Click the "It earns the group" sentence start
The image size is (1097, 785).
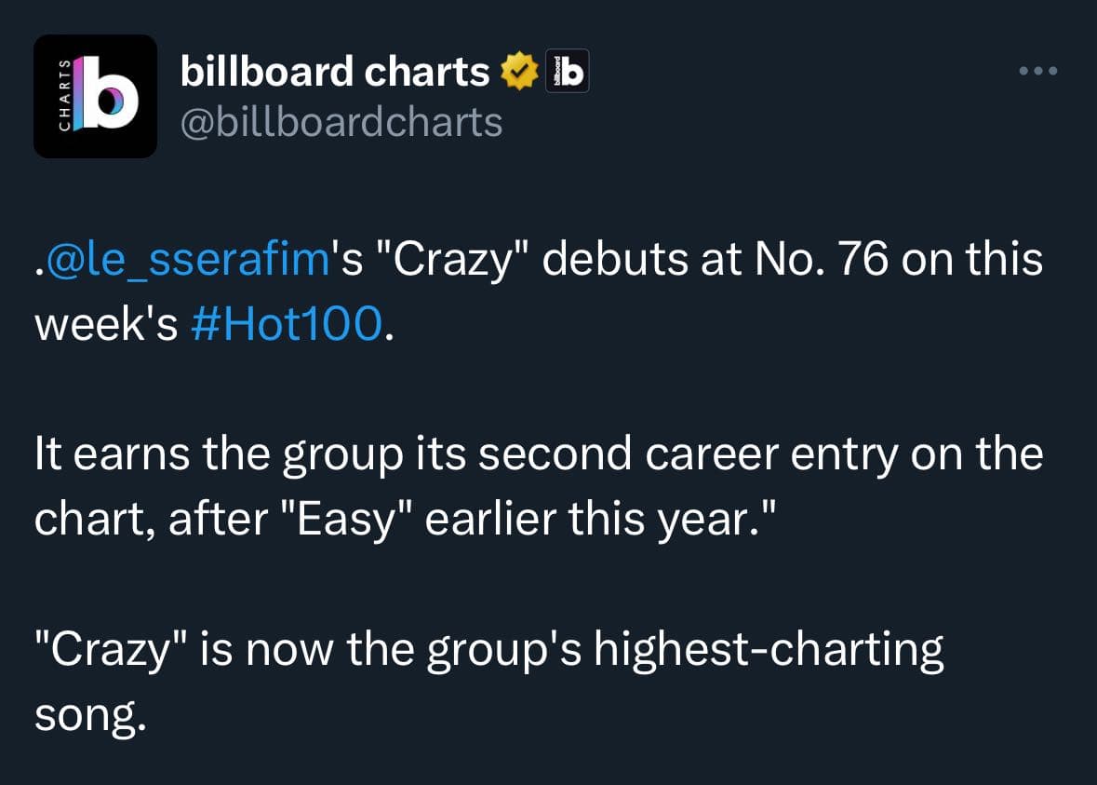tap(219, 453)
